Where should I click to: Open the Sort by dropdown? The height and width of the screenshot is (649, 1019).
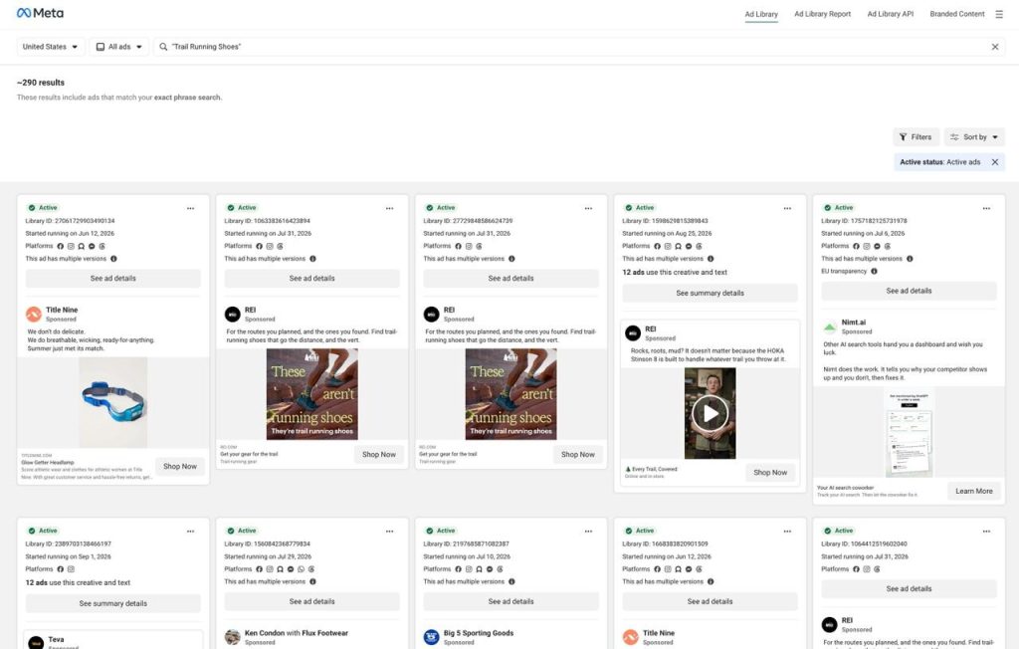point(974,137)
